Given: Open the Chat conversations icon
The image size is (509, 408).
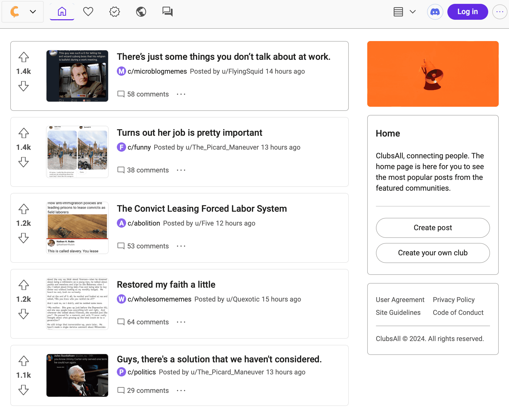Looking at the screenshot, I should coord(167,12).
